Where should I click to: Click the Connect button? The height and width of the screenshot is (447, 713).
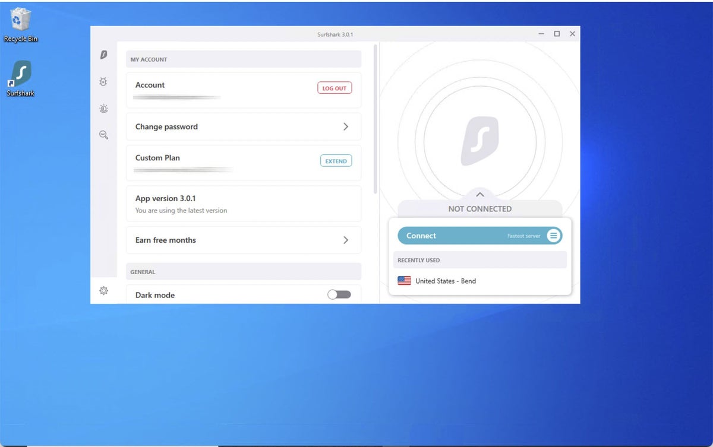[479, 236]
